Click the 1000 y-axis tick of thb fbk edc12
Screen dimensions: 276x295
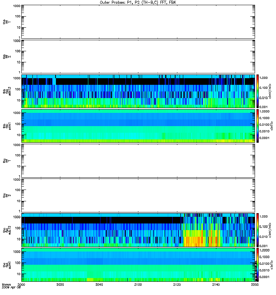pyautogui.click(x=17, y=78)
